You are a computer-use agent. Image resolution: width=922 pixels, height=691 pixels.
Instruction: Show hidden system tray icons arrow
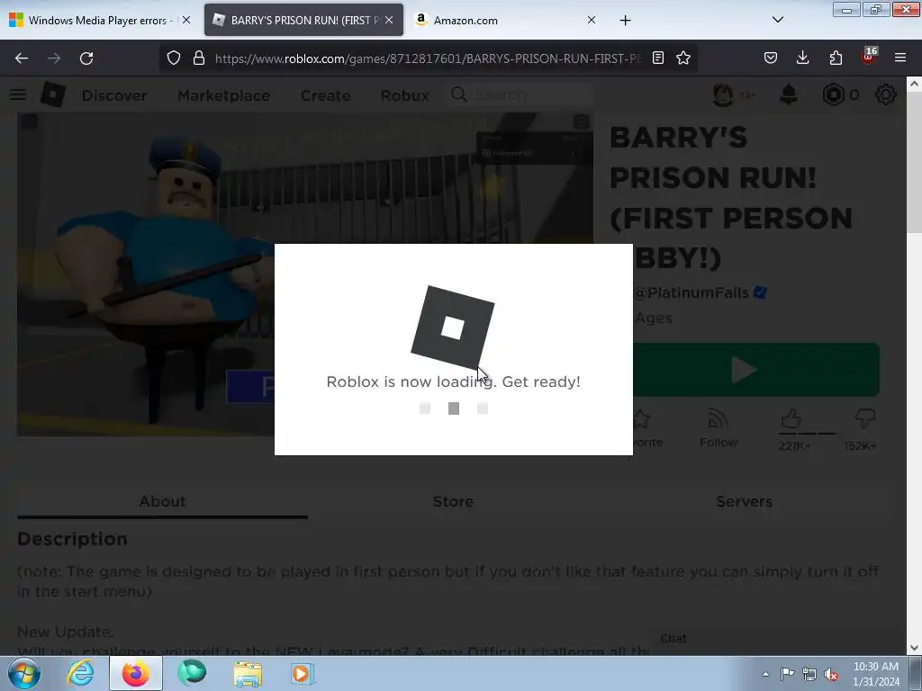click(x=765, y=674)
